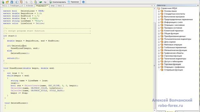Image resolution: width=200 pixels, height=112 pixels.
Task: Switch to the temp file tab
Action: coord(52,6)
